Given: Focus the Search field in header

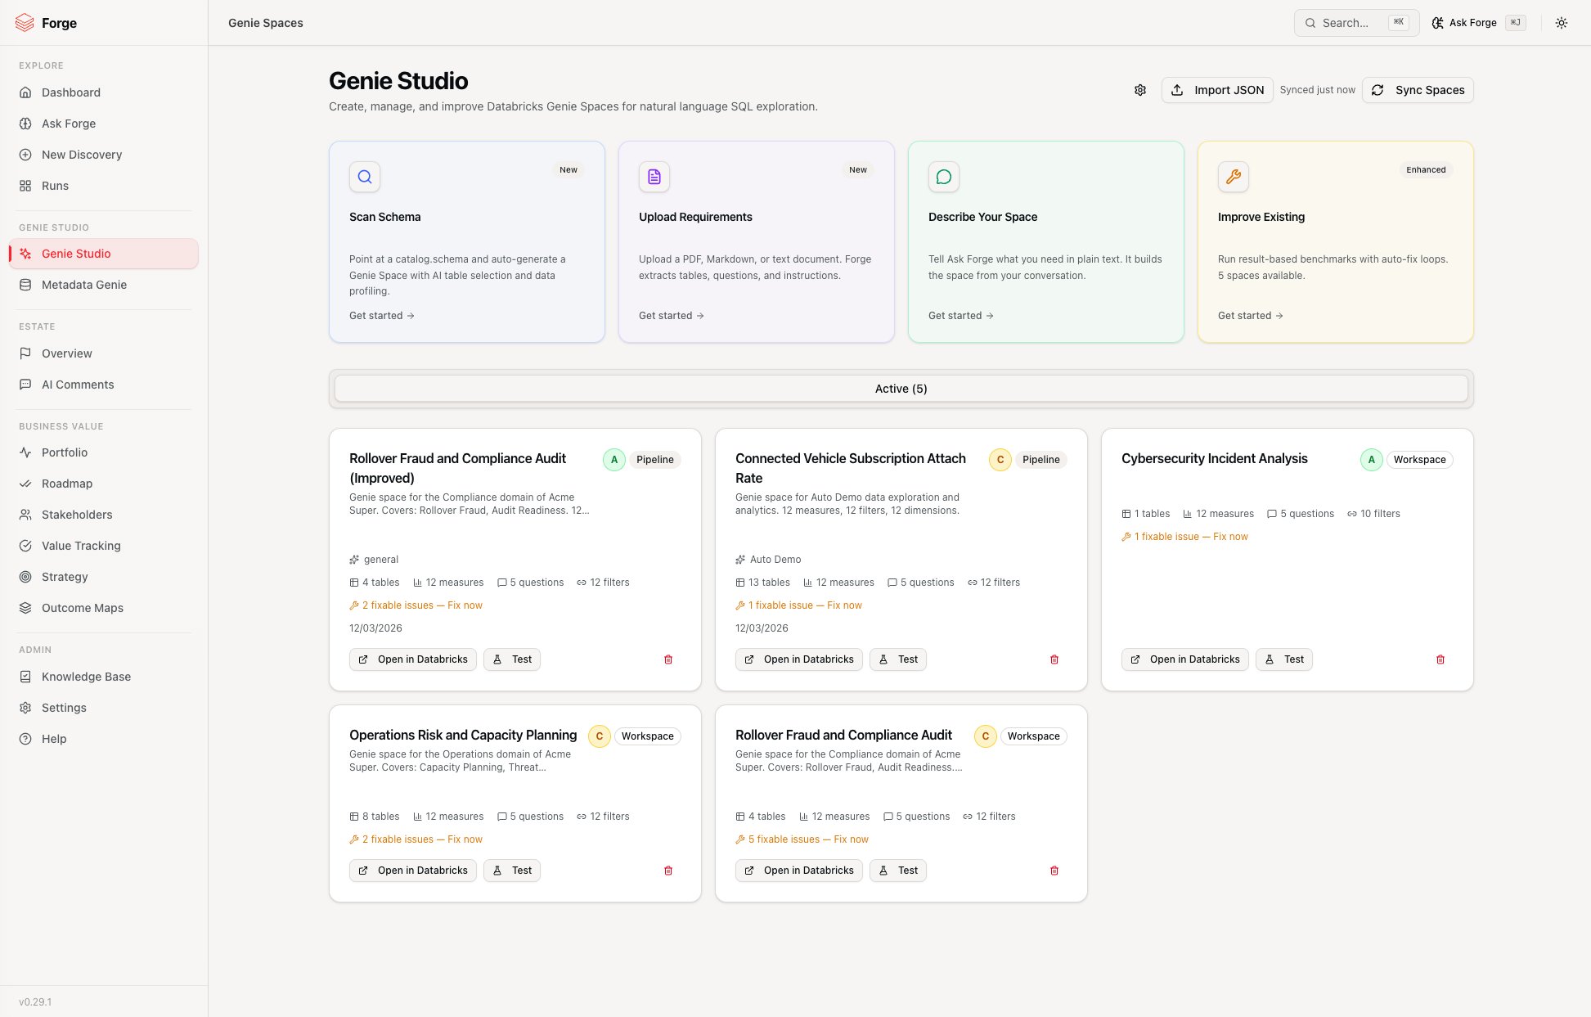Looking at the screenshot, I should tap(1356, 23).
